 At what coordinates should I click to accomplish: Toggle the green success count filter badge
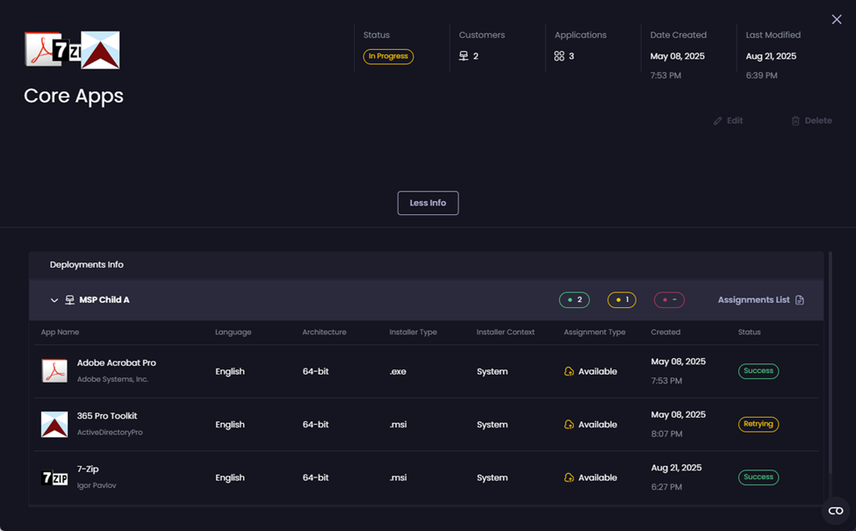(x=574, y=300)
